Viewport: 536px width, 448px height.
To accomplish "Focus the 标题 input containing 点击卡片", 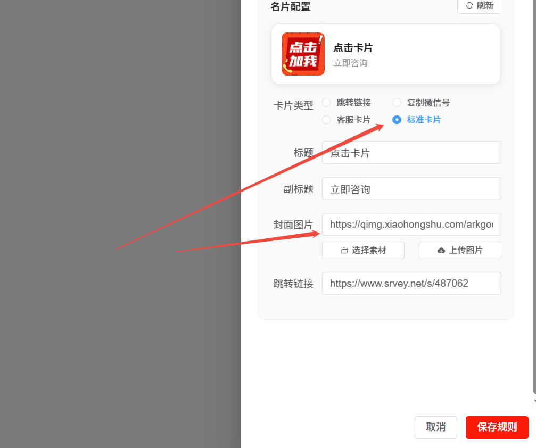I will coord(411,153).
